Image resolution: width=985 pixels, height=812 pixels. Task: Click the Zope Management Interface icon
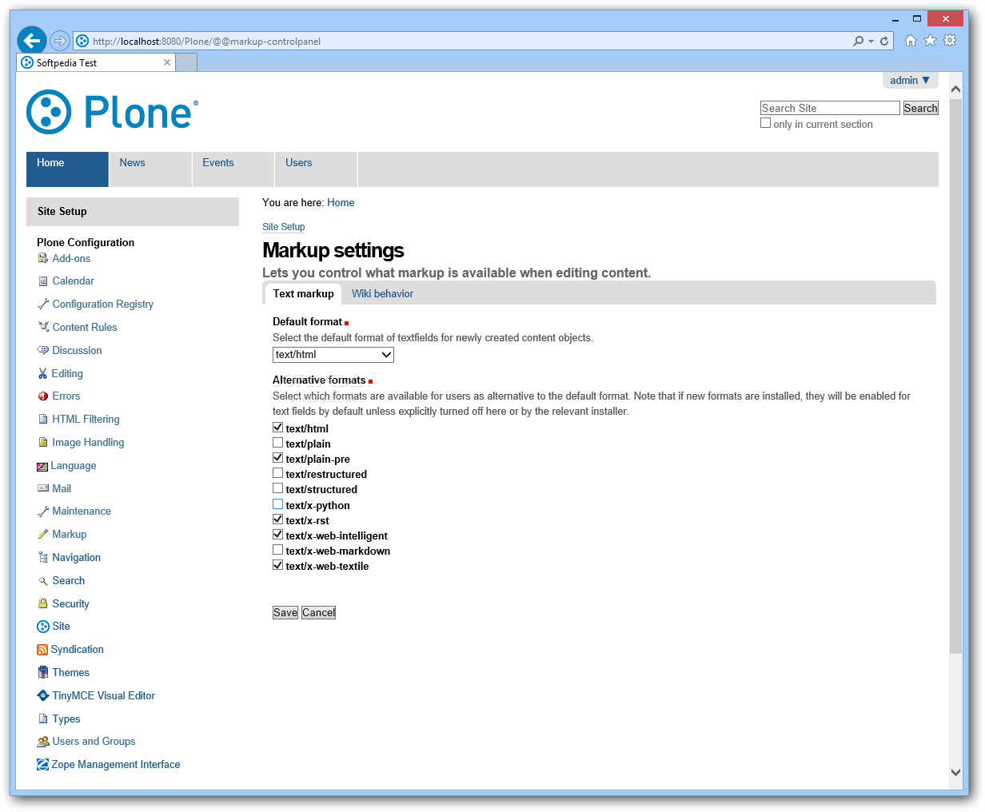click(x=43, y=765)
